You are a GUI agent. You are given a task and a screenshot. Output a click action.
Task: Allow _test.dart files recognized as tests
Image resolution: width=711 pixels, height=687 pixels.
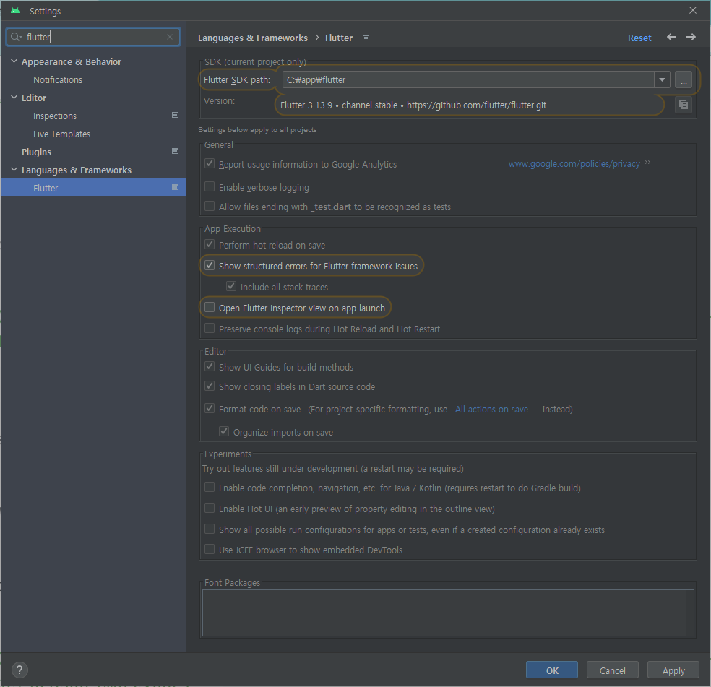pos(210,206)
